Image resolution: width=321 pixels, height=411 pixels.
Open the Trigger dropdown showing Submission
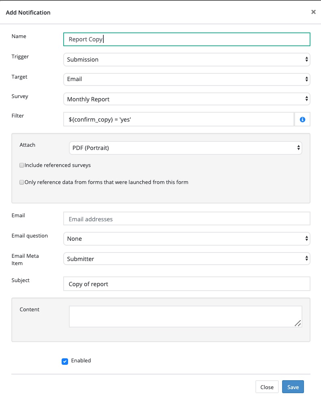(x=186, y=60)
